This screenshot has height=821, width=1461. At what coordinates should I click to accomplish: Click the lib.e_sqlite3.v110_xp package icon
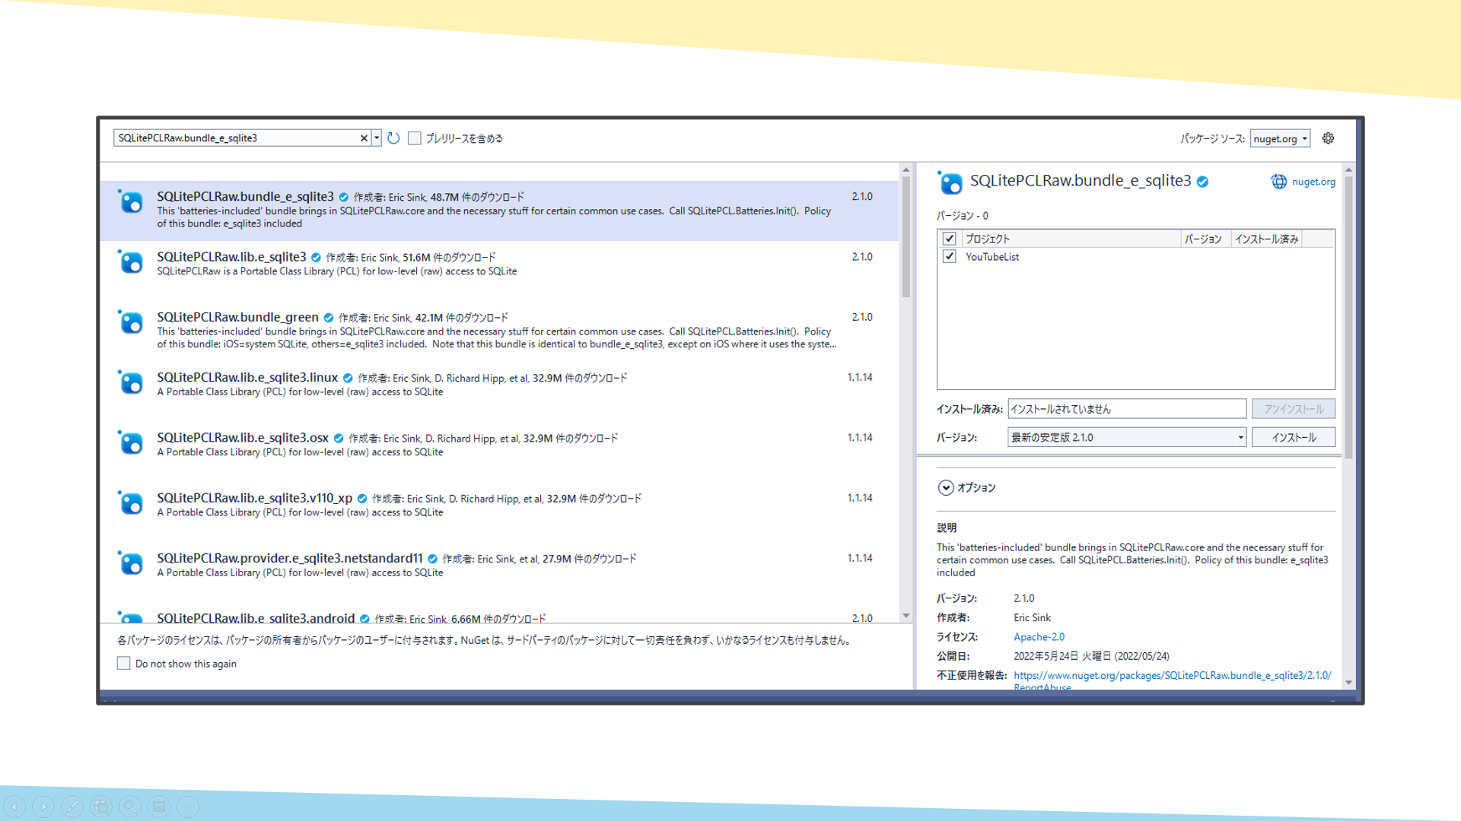[130, 502]
